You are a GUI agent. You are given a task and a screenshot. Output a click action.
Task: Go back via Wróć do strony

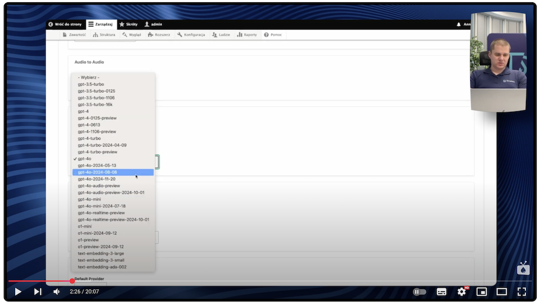click(65, 24)
